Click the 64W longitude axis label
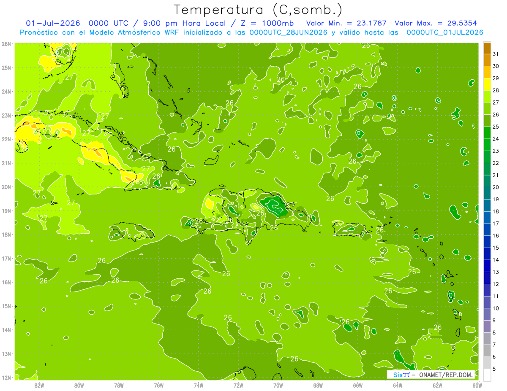The image size is (507, 391). tap(398, 385)
